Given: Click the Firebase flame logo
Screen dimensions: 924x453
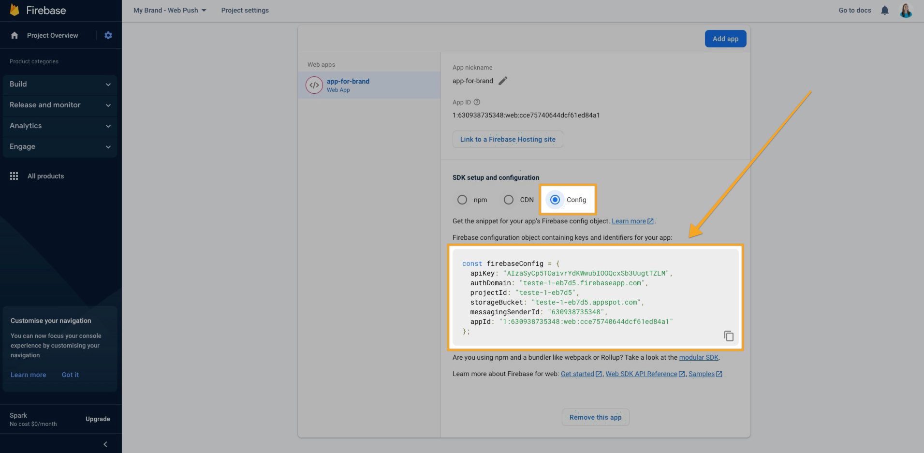Looking at the screenshot, I should [x=15, y=10].
